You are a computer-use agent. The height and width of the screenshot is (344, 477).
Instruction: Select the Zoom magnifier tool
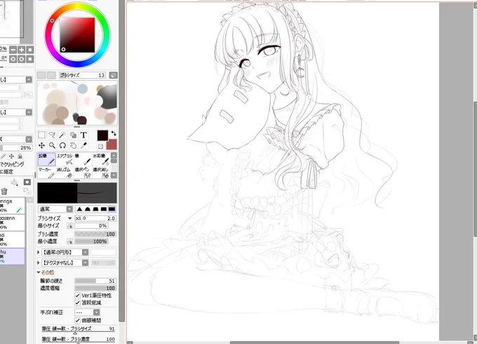pyautogui.click(x=52, y=145)
